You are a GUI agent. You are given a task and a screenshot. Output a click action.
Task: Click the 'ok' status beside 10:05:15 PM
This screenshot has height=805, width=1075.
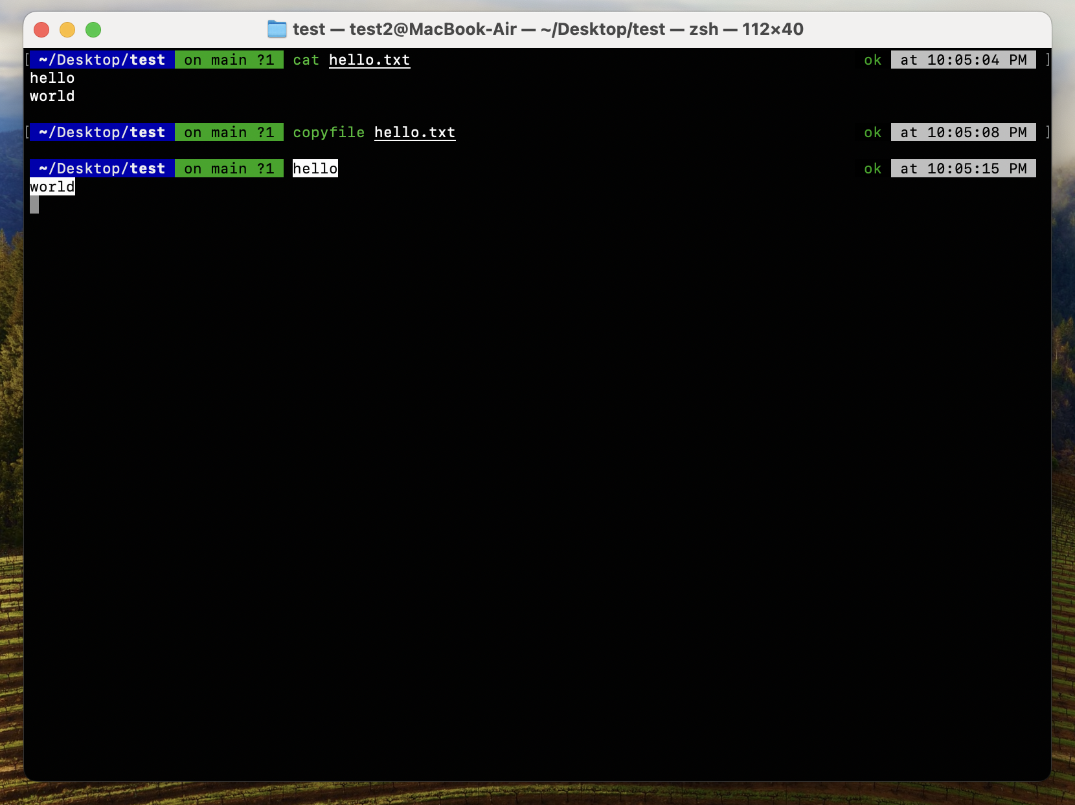873,169
